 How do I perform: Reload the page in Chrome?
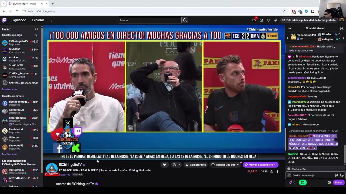[x=17, y=11]
